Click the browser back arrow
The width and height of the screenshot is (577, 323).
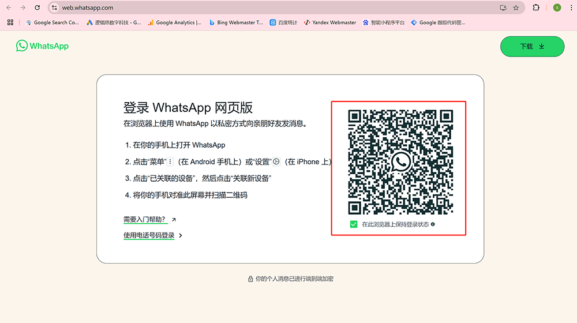[x=9, y=7]
